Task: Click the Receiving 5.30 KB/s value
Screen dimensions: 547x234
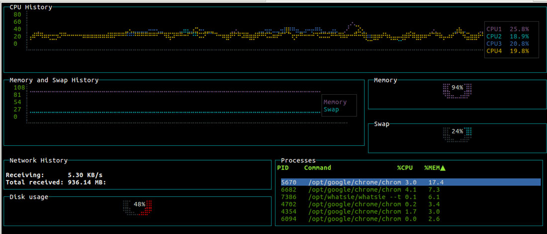Action: click(x=85, y=175)
